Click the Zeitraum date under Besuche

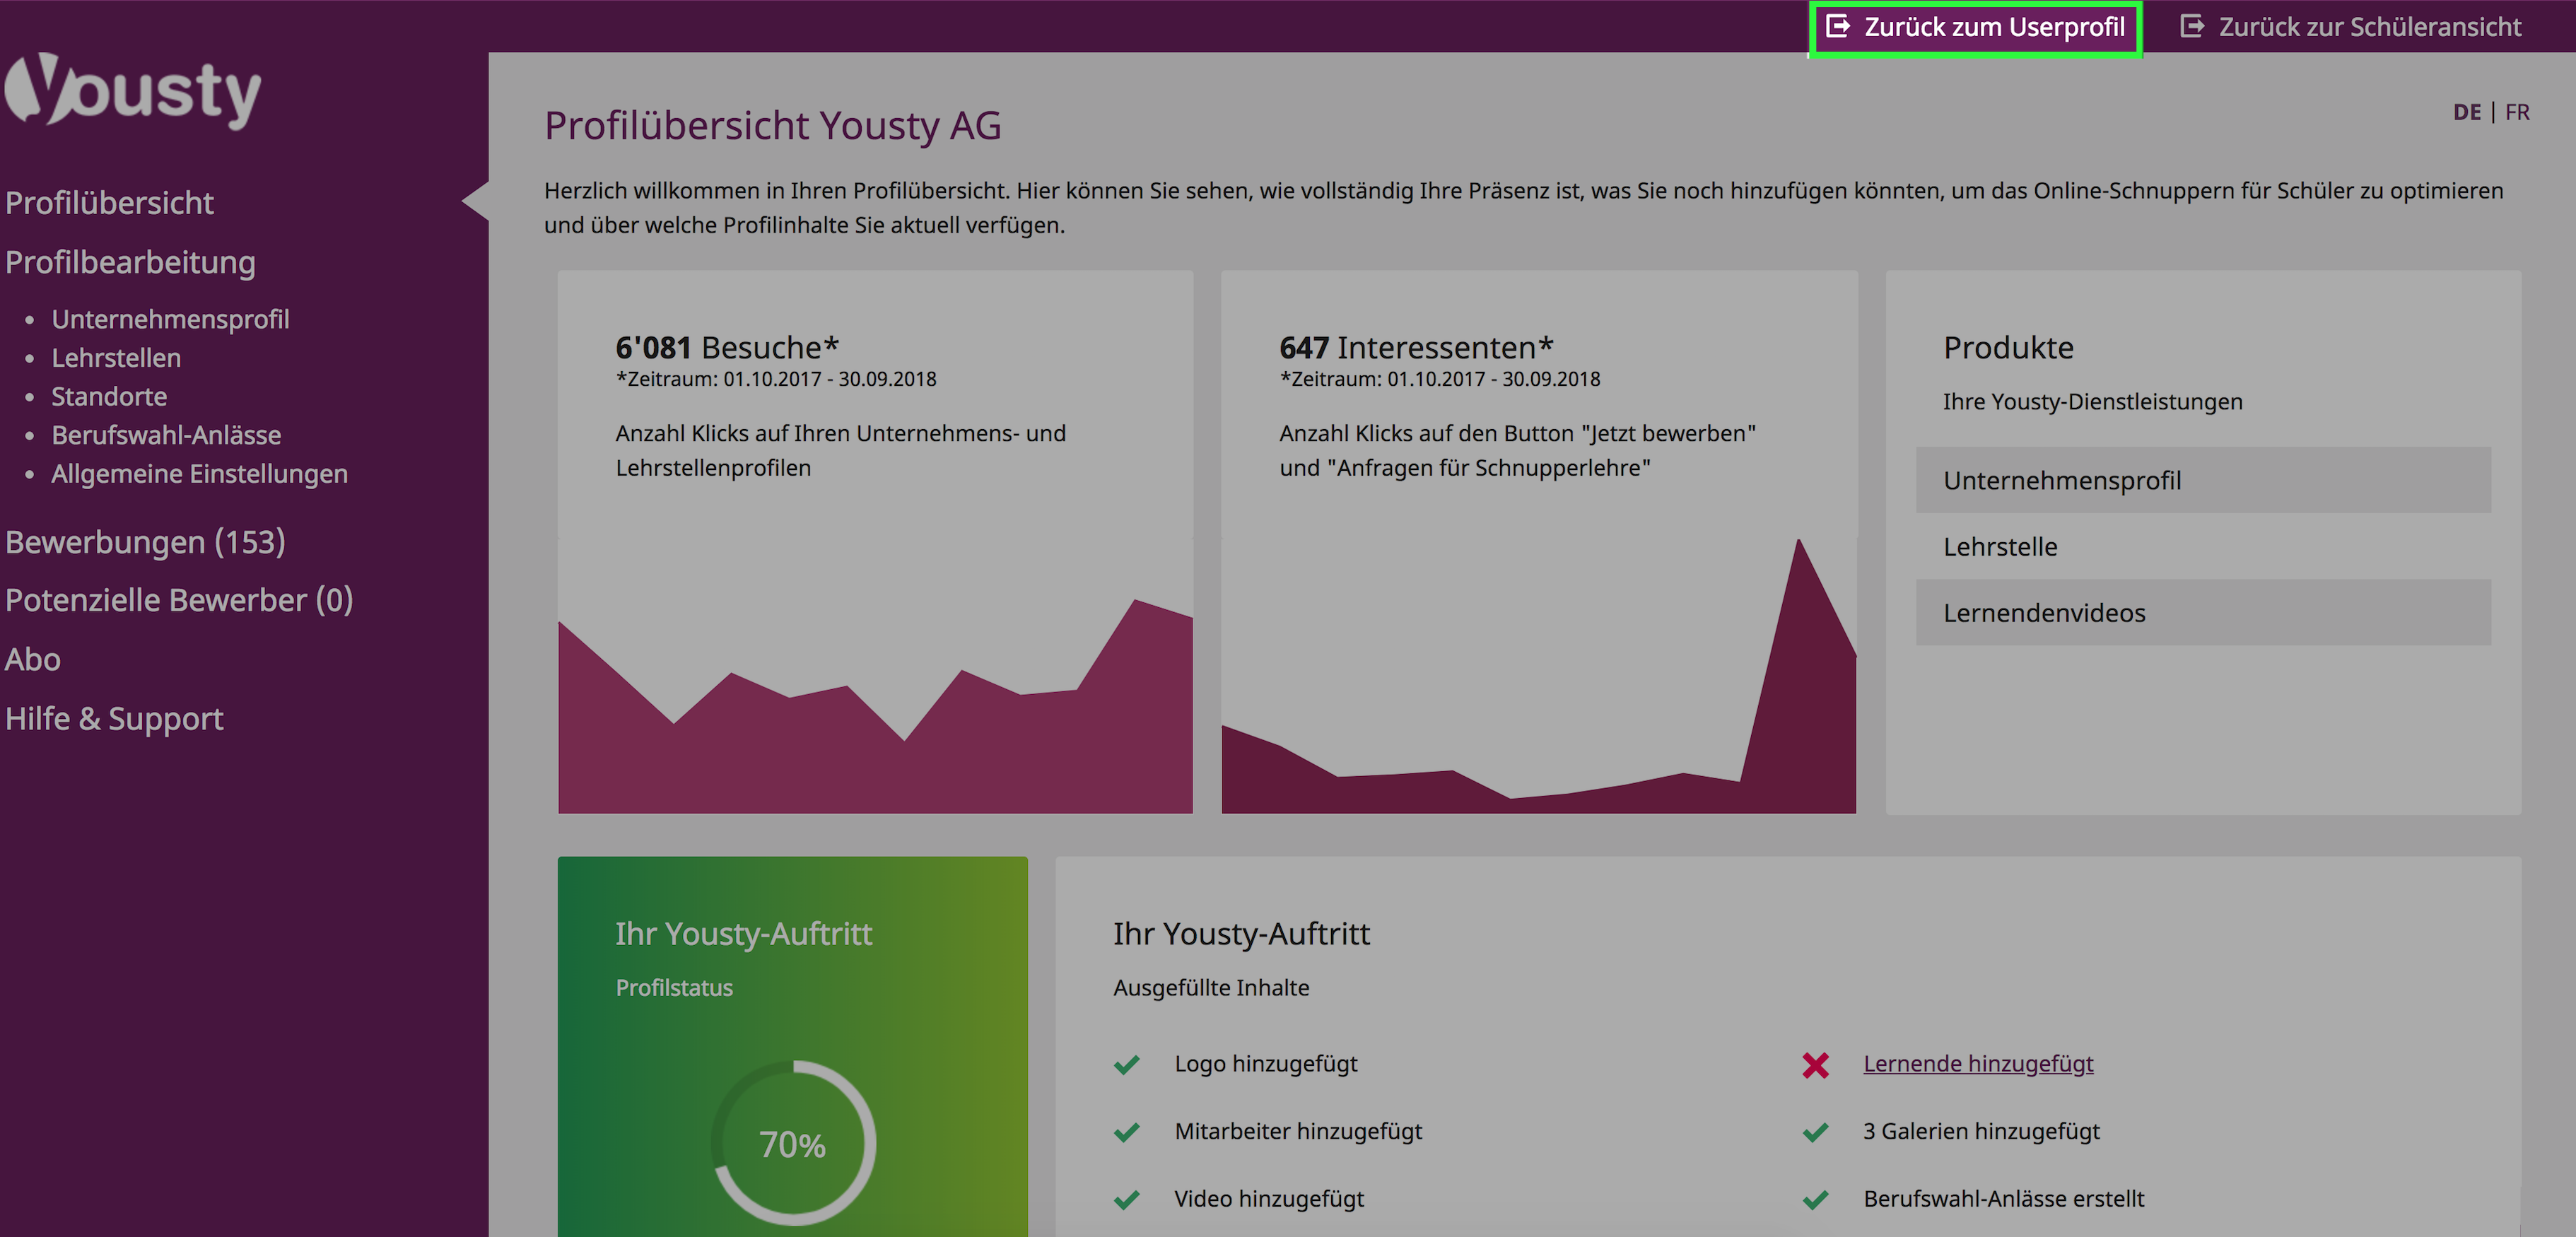coord(776,379)
